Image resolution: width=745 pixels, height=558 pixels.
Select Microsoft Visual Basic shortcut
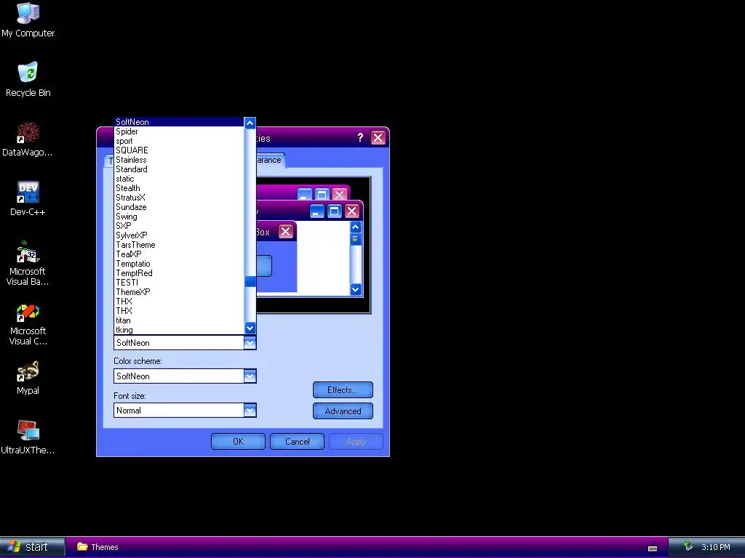pyautogui.click(x=28, y=263)
